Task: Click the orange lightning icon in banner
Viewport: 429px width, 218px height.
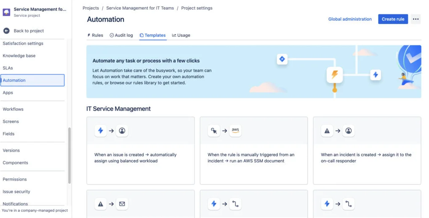Action: 335,74
